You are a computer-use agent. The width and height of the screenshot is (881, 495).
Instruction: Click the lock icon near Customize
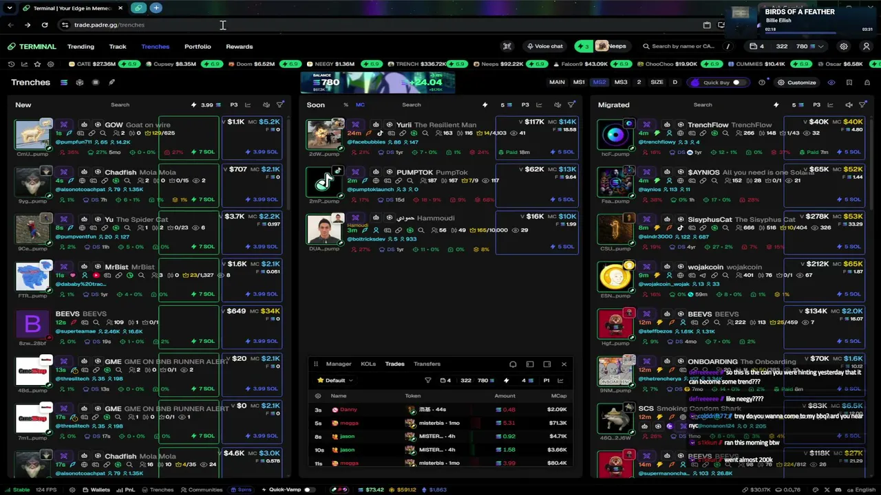(x=867, y=82)
